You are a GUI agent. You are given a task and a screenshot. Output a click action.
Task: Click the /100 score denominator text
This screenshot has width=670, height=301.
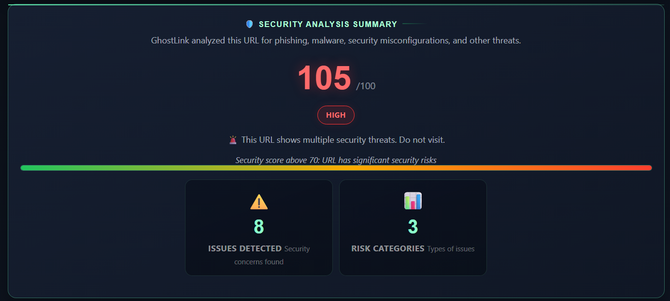click(366, 86)
